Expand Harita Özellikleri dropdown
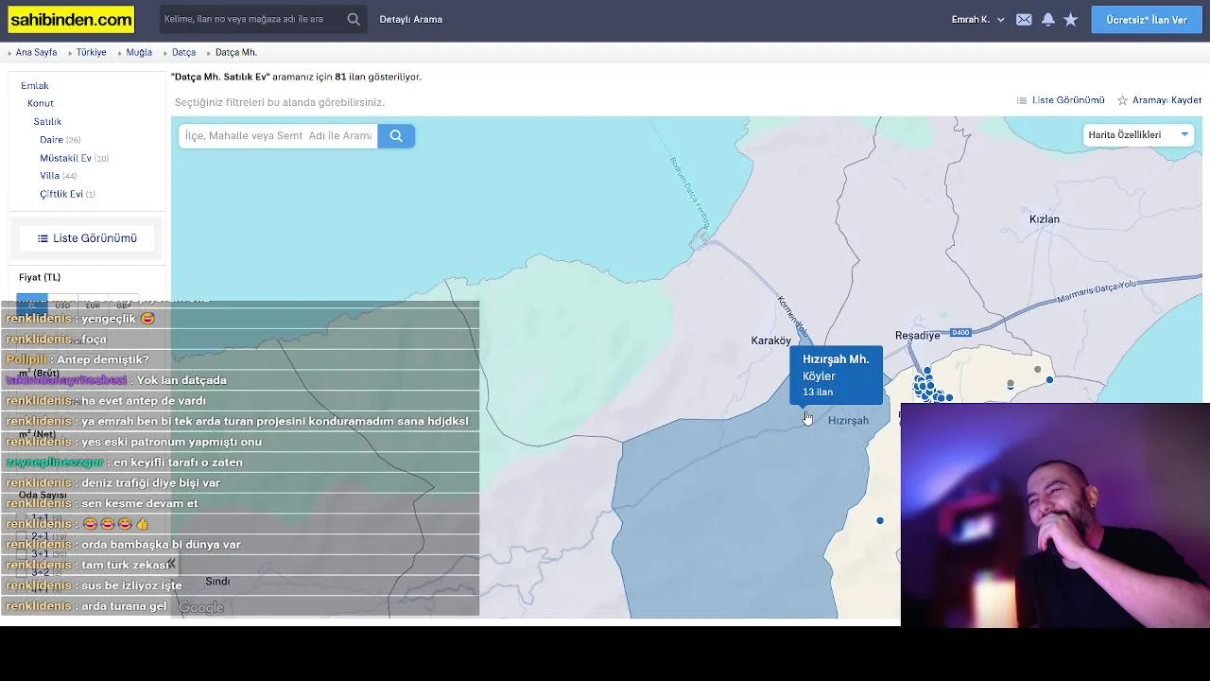Viewport: 1210px width, 681px height. 1138,135
